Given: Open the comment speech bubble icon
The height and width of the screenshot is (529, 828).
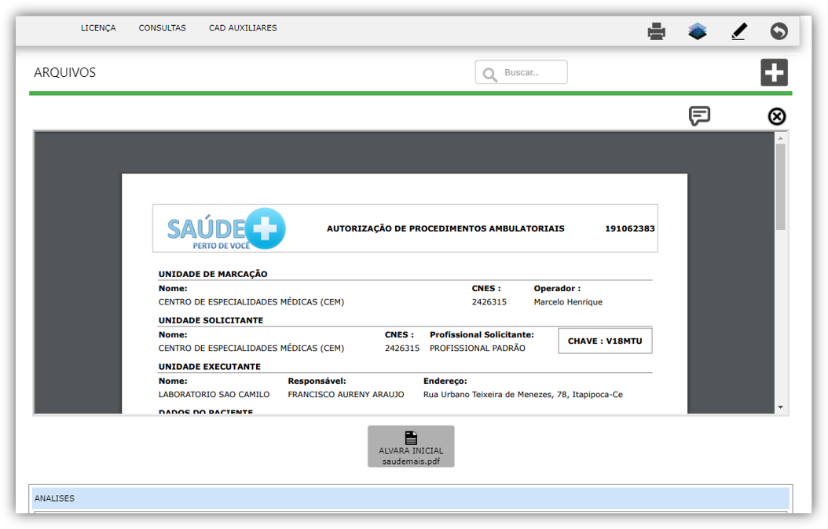Looking at the screenshot, I should point(699,116).
